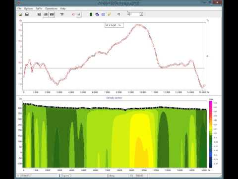The height and width of the screenshot is (179, 238).
Task: Open the Options menu
Action: click(x=28, y=8)
